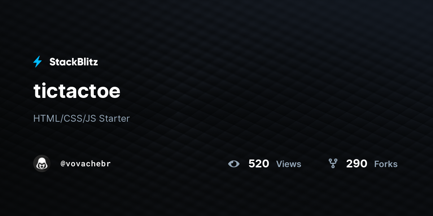Visit the @vovachebr user profile

coord(86,164)
